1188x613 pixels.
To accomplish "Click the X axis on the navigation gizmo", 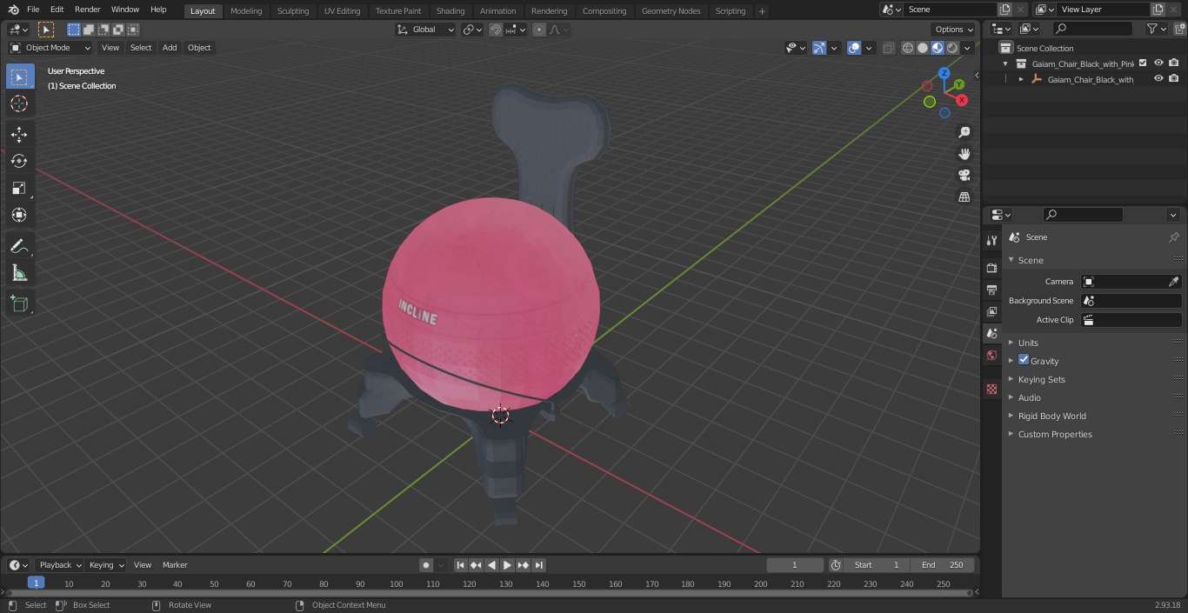I will [x=962, y=100].
